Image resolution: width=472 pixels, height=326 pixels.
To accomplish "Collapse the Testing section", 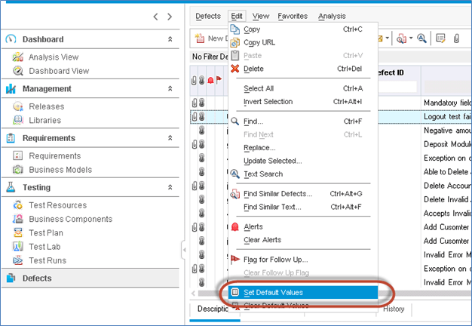I will (169, 187).
